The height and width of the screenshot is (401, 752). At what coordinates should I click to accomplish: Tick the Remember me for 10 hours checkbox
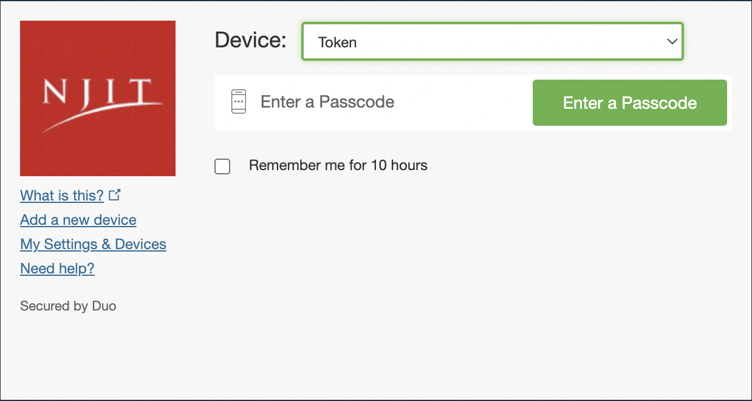(x=222, y=166)
